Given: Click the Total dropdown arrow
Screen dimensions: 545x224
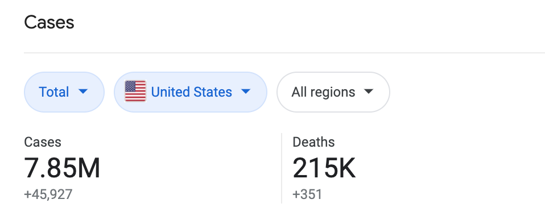Looking at the screenshot, I should point(83,92).
